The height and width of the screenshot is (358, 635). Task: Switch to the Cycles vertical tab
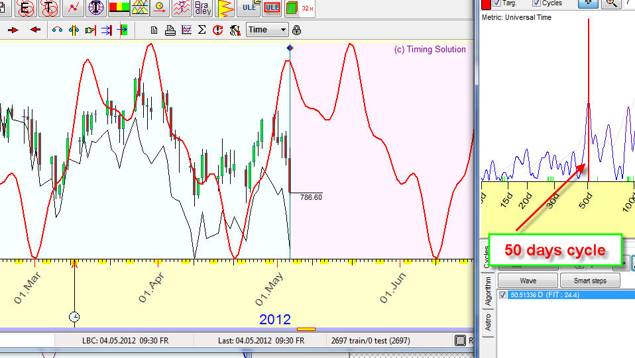(x=487, y=257)
